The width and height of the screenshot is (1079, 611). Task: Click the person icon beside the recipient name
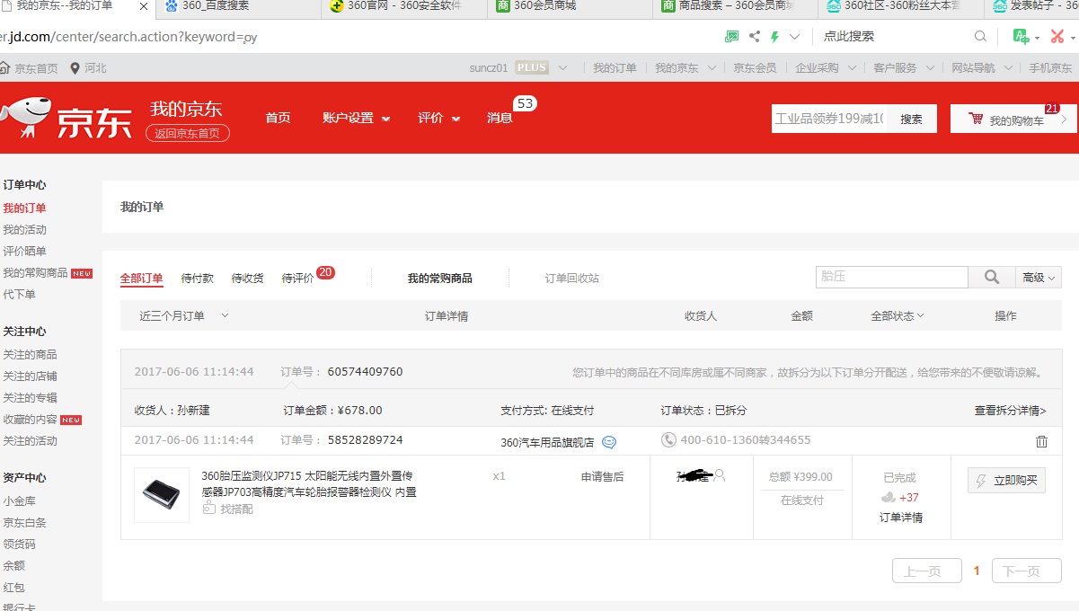click(719, 476)
